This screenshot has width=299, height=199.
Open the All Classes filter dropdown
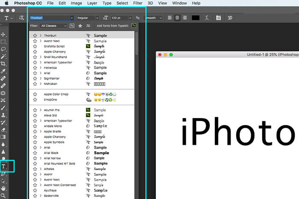53,26
